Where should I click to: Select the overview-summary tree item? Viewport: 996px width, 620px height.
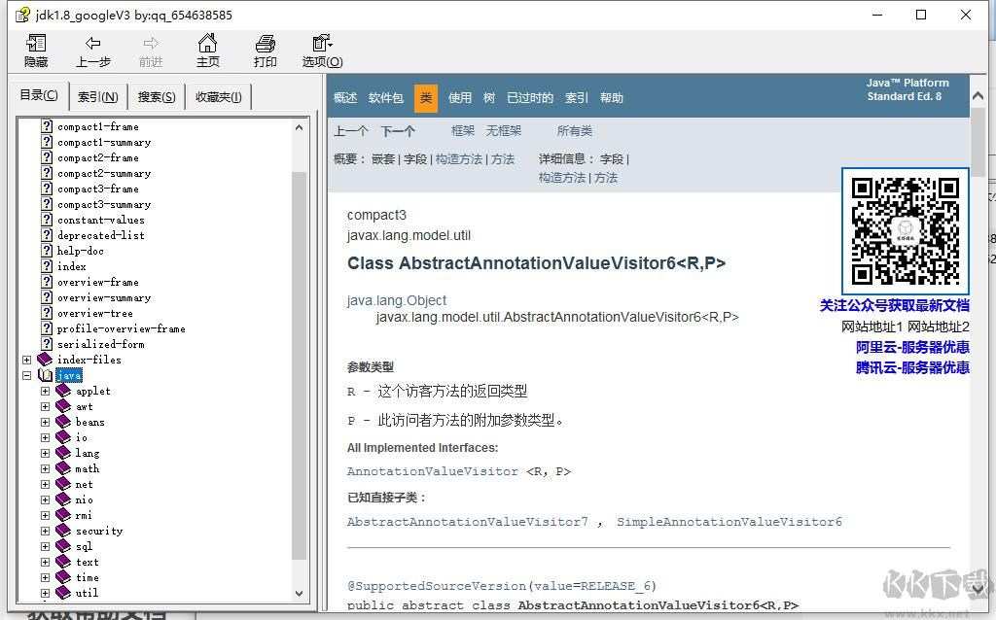pyautogui.click(x=104, y=297)
